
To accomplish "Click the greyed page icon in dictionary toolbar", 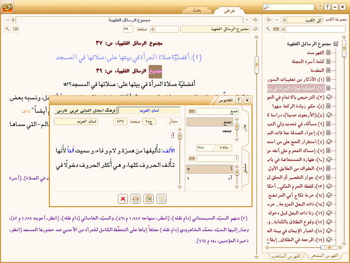I will 161,198.
